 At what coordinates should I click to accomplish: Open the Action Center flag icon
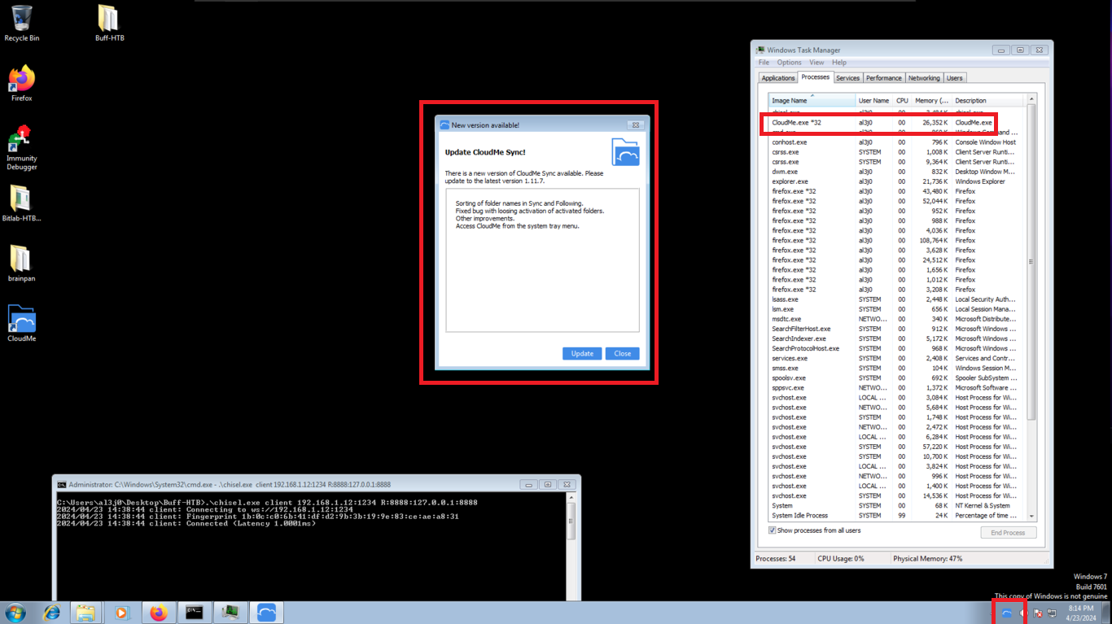(x=1038, y=613)
